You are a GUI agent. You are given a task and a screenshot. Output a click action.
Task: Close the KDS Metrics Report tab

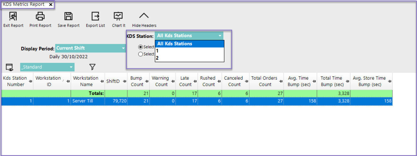(x=51, y=5)
